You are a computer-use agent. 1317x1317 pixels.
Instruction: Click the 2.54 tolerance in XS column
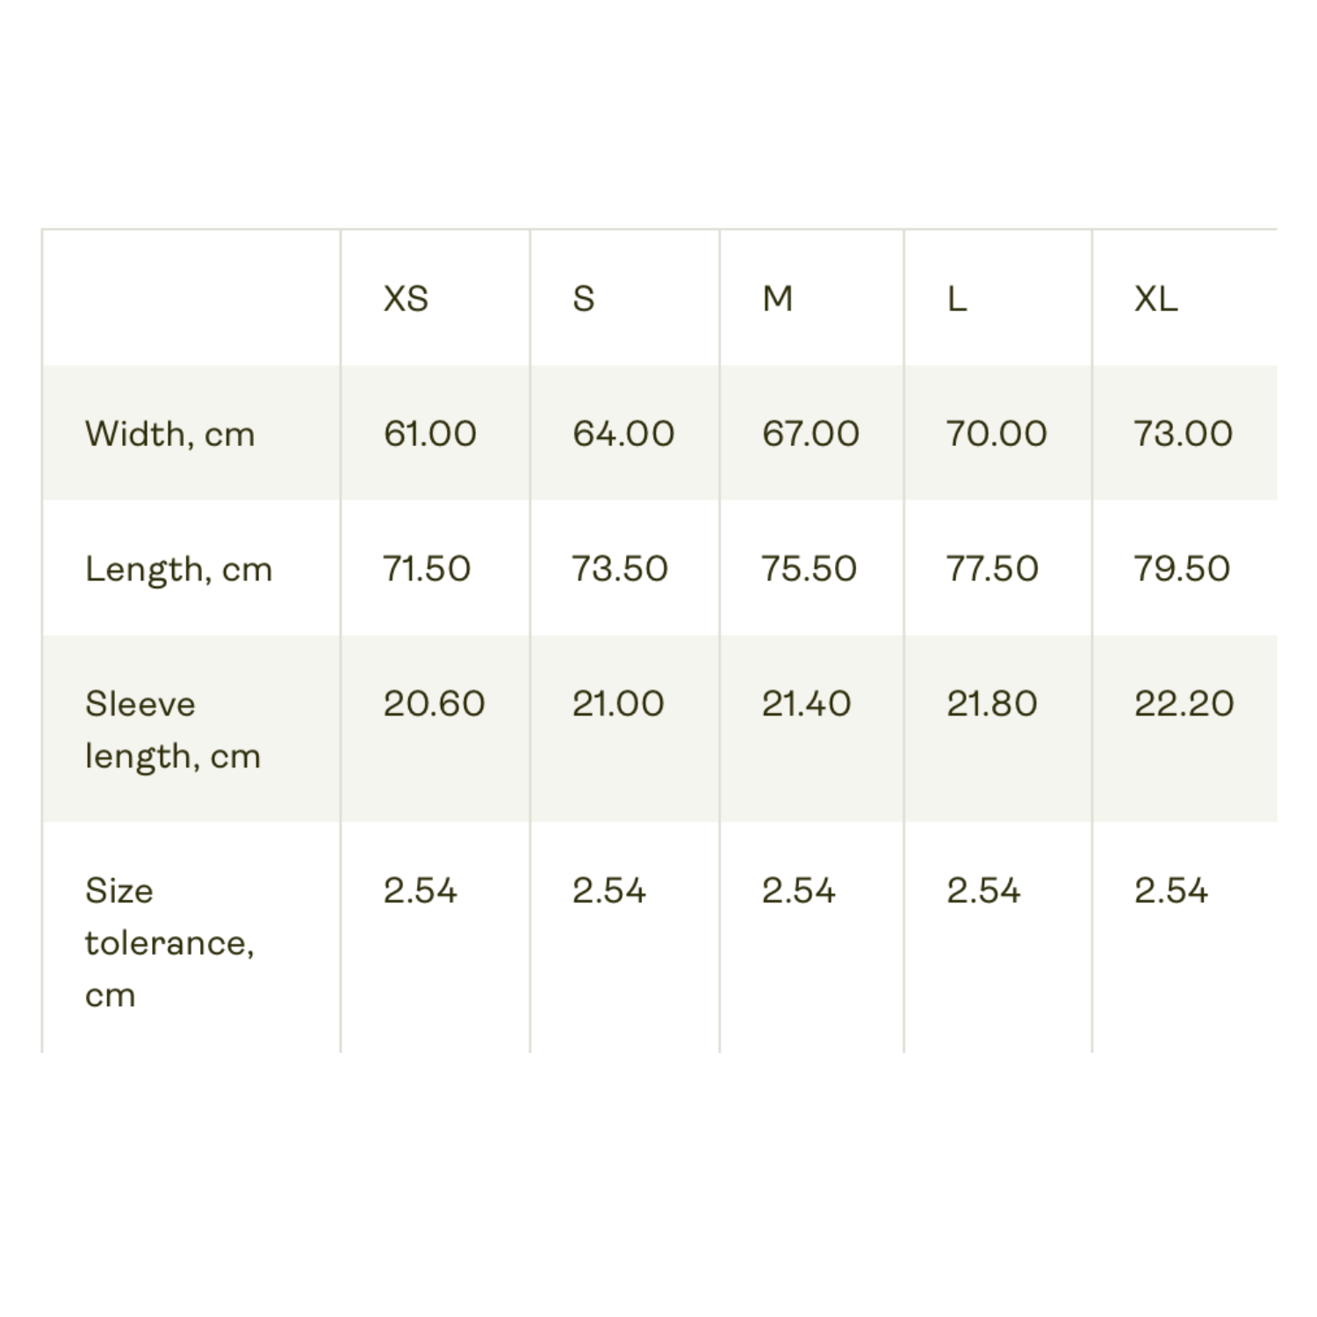tap(420, 891)
